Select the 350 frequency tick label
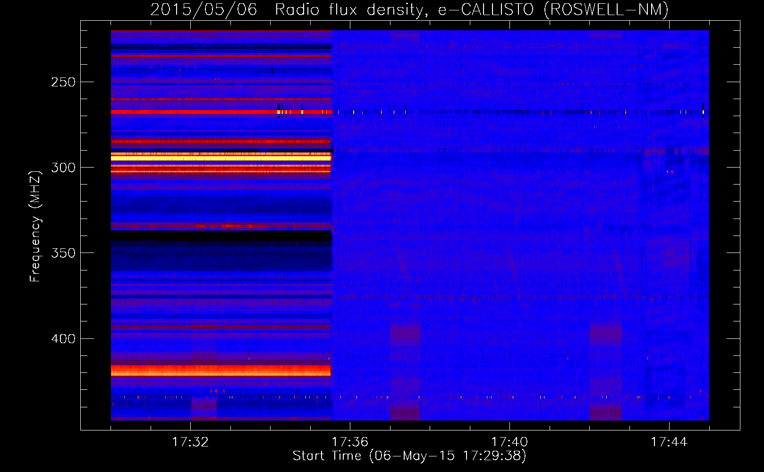This screenshot has width=764, height=472. click(x=63, y=253)
